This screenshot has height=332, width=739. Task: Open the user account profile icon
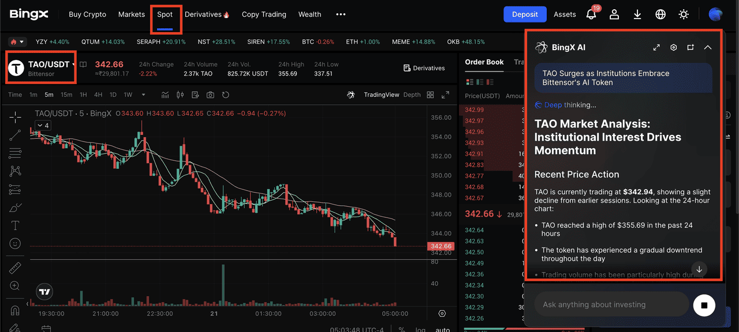tap(614, 14)
